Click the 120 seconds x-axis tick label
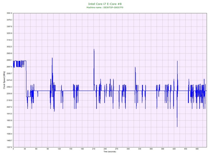The width and height of the screenshot is (210, 157). pos(59,149)
